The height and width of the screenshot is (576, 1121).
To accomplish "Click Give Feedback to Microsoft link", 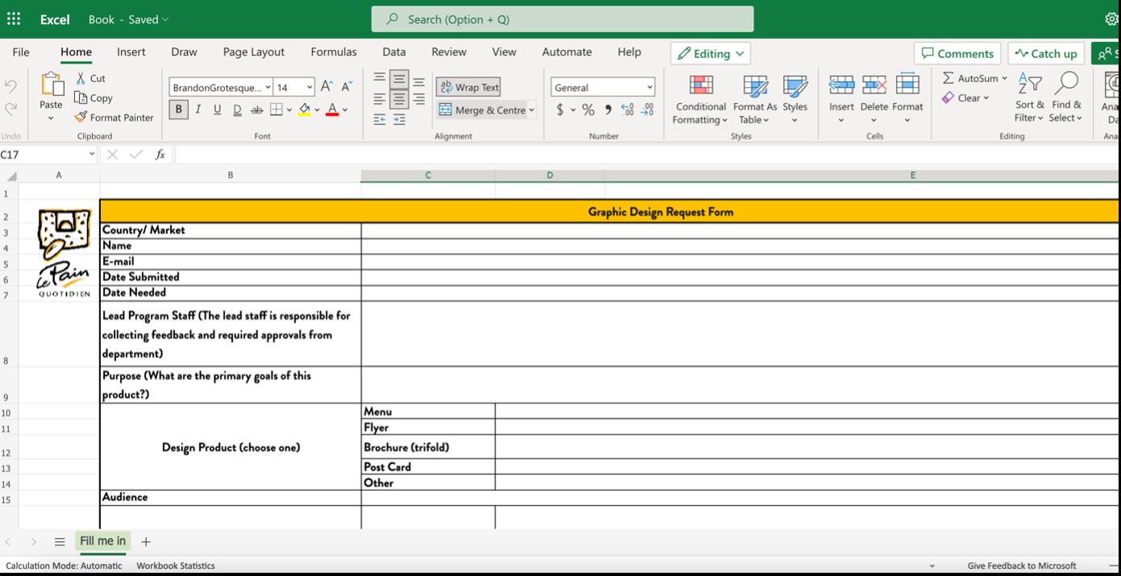I will pyautogui.click(x=1022, y=566).
